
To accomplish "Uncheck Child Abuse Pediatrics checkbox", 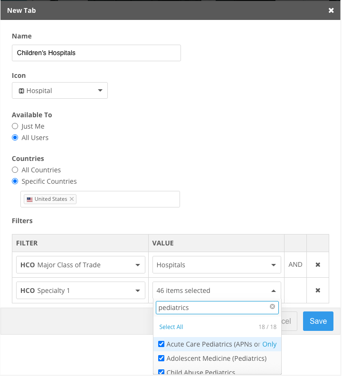I will pyautogui.click(x=161, y=372).
